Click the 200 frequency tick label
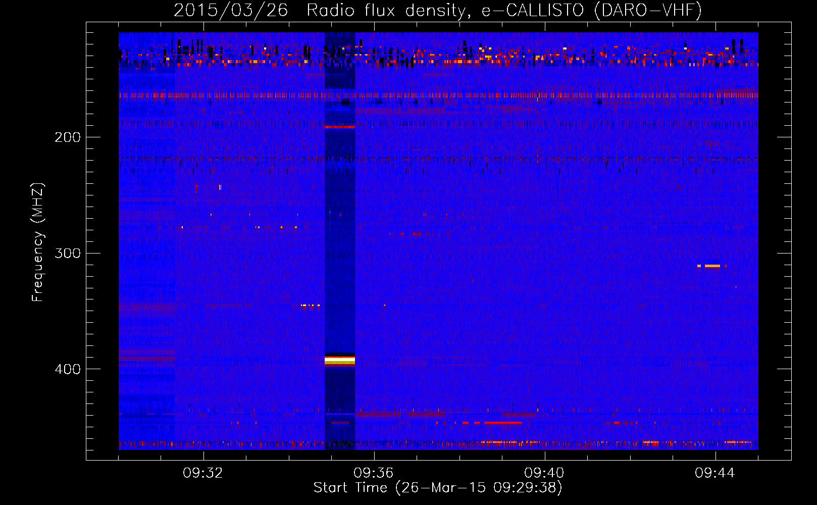The image size is (817, 505). pyautogui.click(x=68, y=137)
